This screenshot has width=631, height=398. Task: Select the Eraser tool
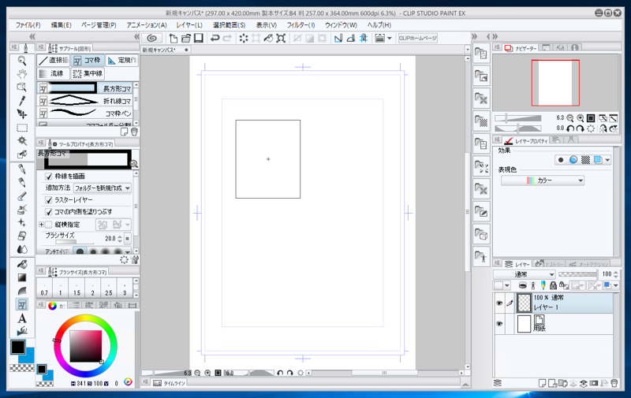(22, 236)
